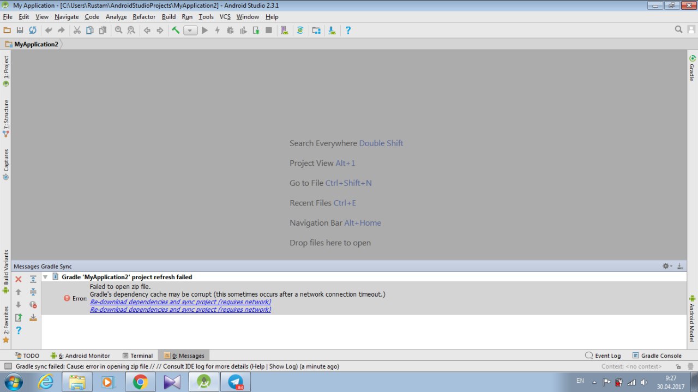Screen dimensions: 698x392
Task: Click the Stop square icon
Action: pyautogui.click(x=269, y=31)
